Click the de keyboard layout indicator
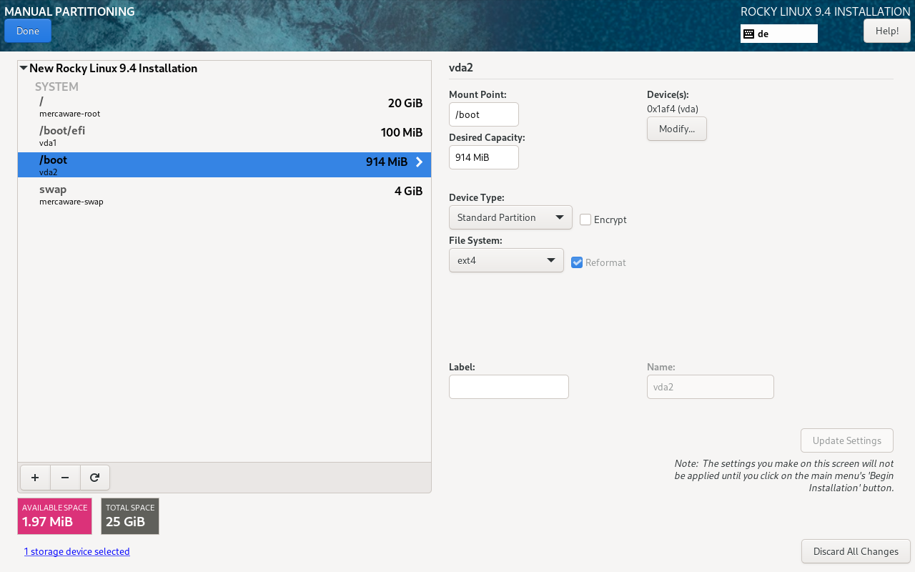The width and height of the screenshot is (915, 572). pyautogui.click(x=779, y=34)
